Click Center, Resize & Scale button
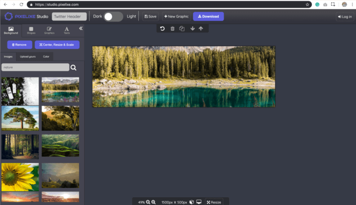 tap(57, 45)
